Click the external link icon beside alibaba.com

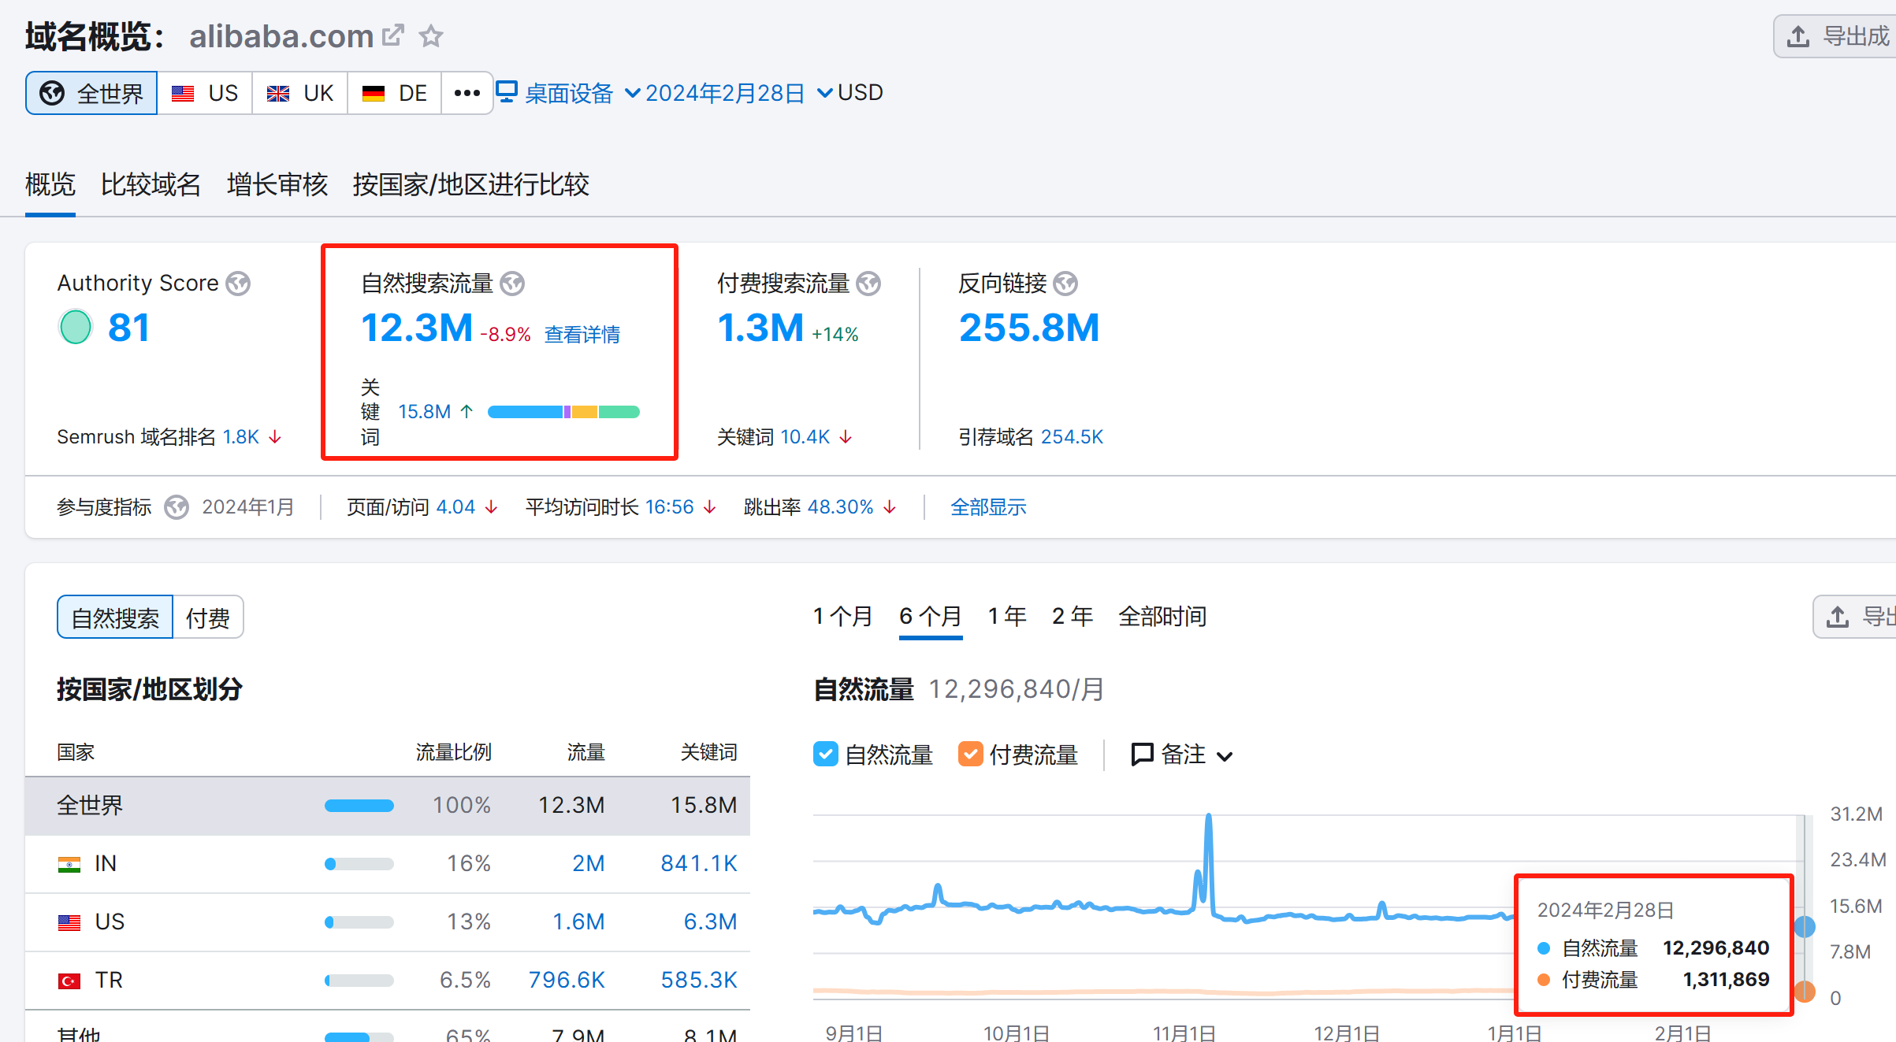[392, 35]
